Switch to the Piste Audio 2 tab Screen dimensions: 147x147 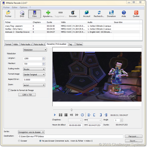point(39,44)
